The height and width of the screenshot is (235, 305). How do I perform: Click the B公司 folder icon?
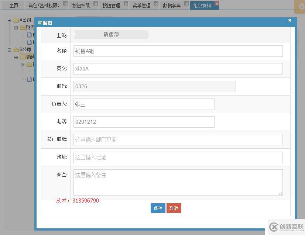[16, 49]
